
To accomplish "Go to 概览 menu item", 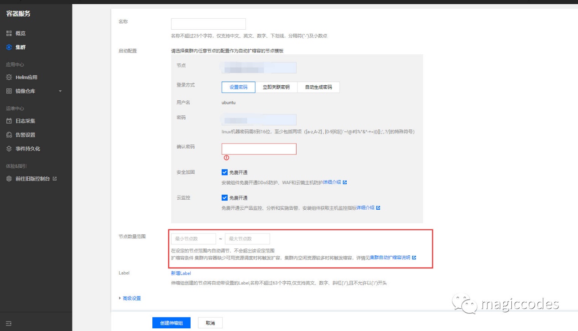I will click(x=21, y=33).
